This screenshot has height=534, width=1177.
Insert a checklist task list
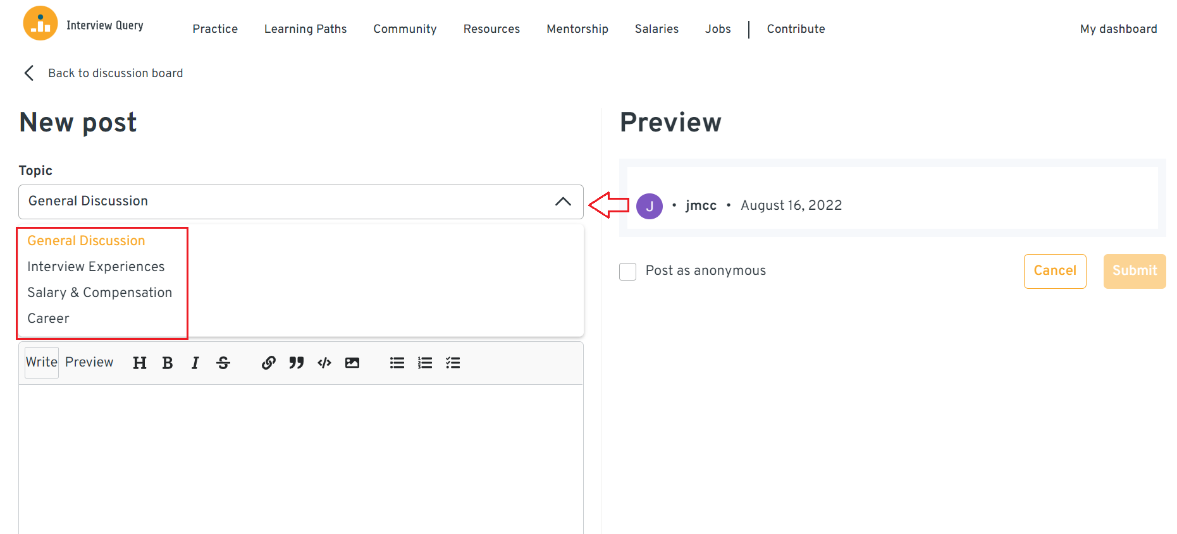[x=453, y=363]
